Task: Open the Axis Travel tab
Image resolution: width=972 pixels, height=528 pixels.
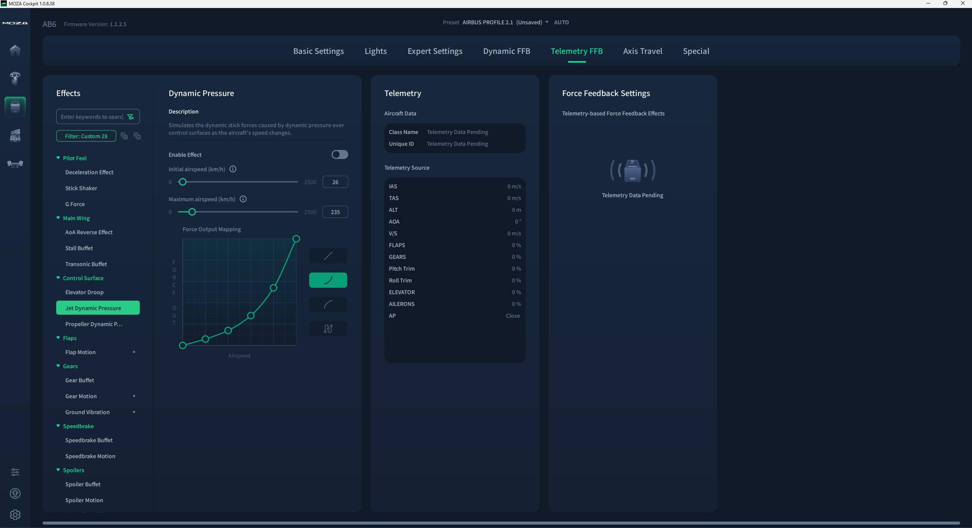Action: click(x=642, y=51)
